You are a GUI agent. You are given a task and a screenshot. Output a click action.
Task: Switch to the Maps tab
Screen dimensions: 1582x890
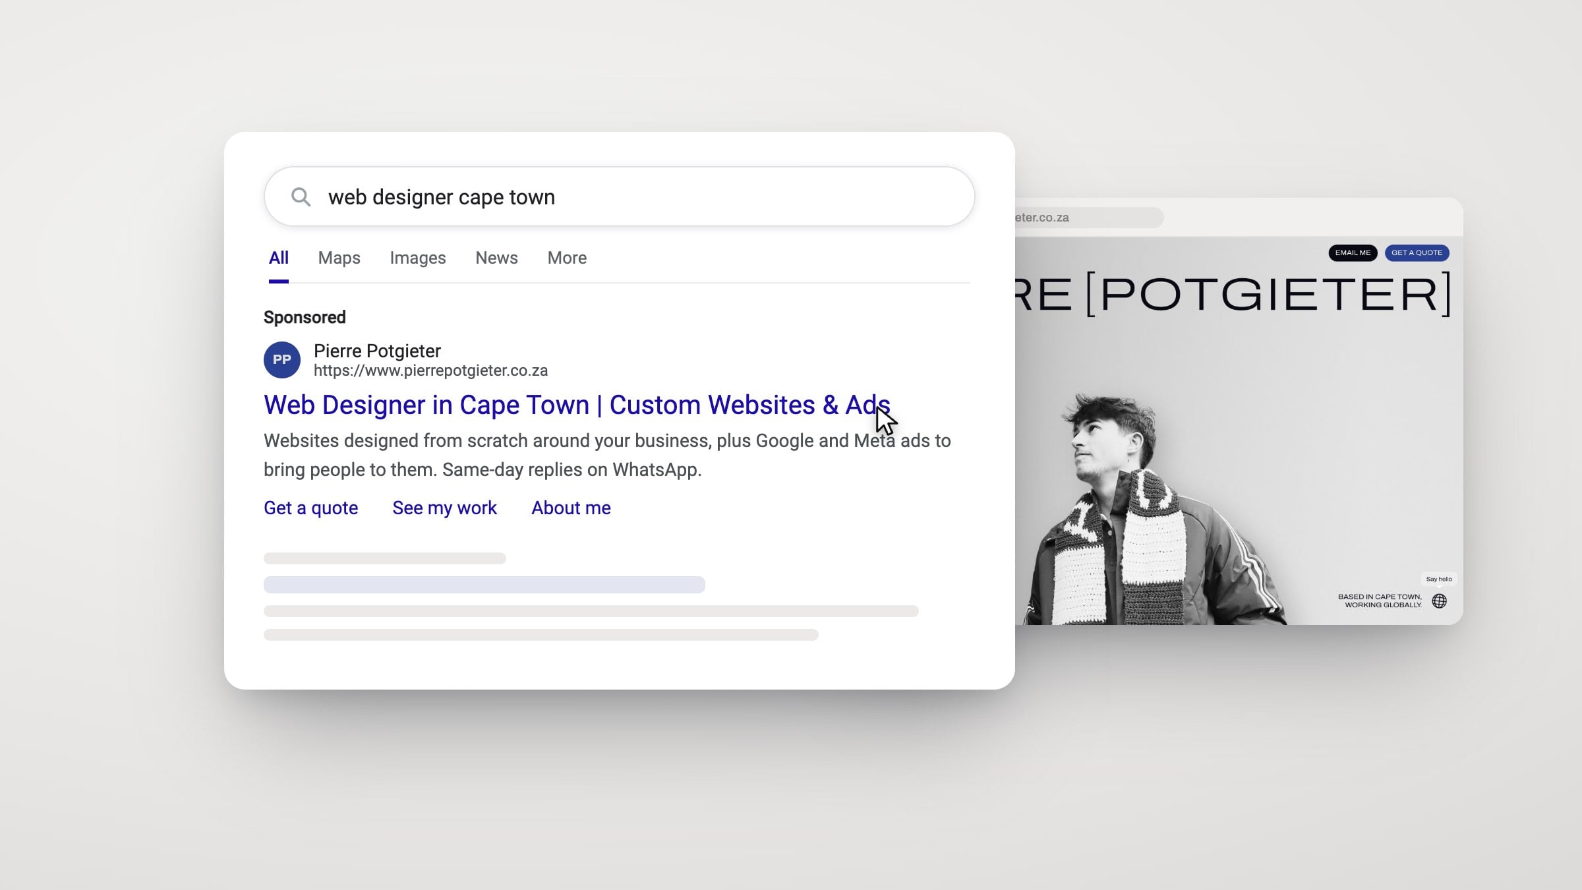tap(339, 258)
